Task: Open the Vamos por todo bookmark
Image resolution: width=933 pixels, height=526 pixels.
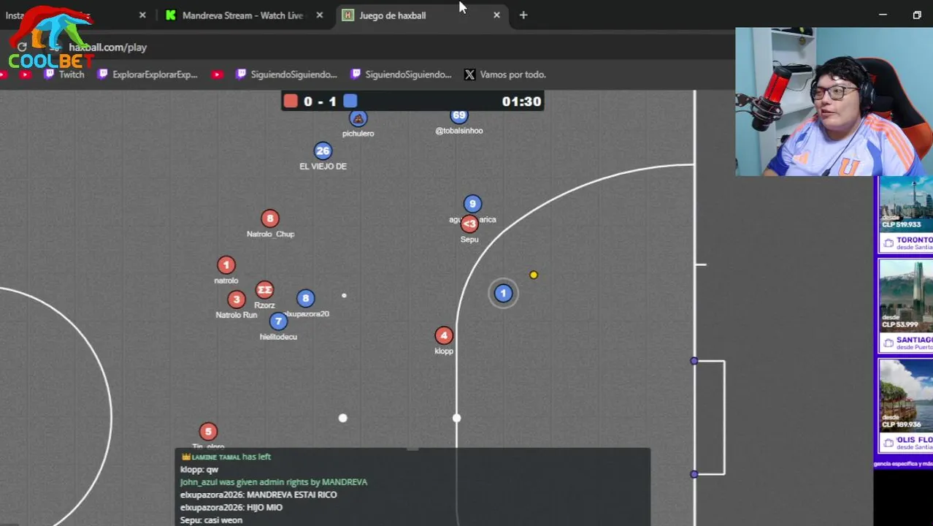Action: pyautogui.click(x=505, y=75)
